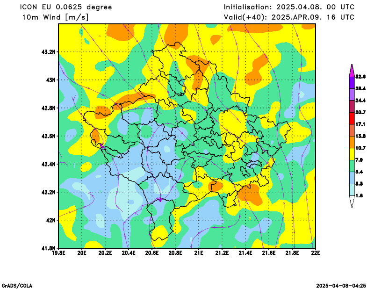Click the '21E' longitude label
The height and width of the screenshot is (289, 374).
(x=199, y=253)
